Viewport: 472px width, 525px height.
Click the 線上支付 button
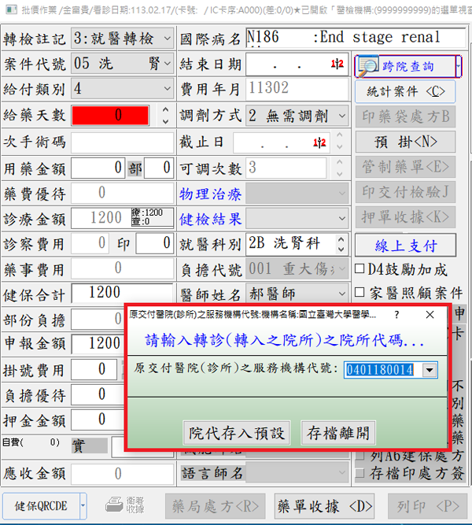pyautogui.click(x=405, y=245)
